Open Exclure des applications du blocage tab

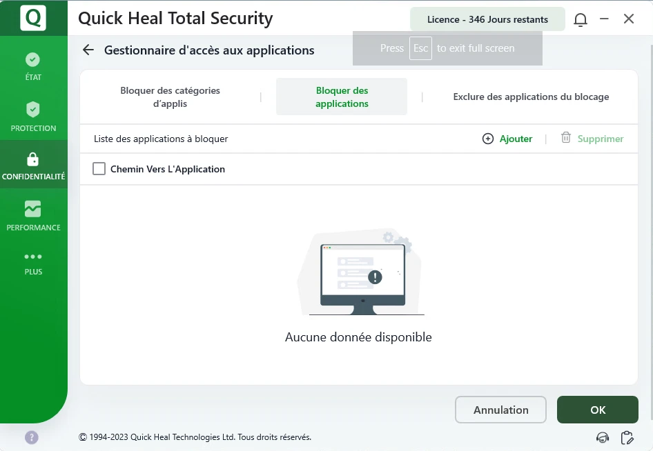[x=531, y=97]
